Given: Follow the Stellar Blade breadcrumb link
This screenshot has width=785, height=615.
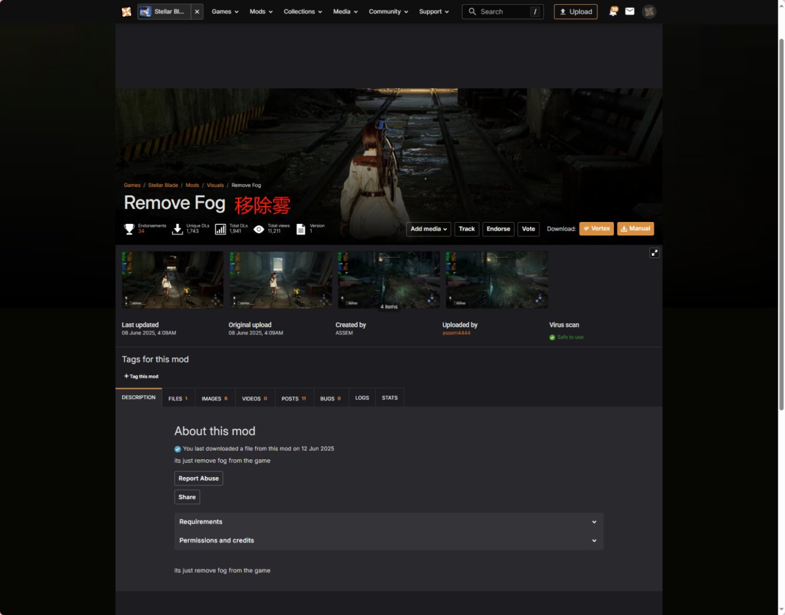Looking at the screenshot, I should pos(163,185).
